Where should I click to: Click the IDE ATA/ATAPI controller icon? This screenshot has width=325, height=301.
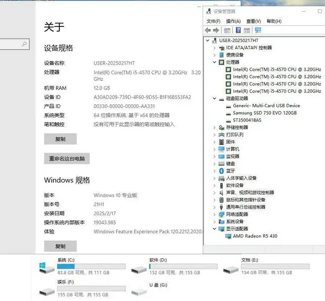[221, 48]
